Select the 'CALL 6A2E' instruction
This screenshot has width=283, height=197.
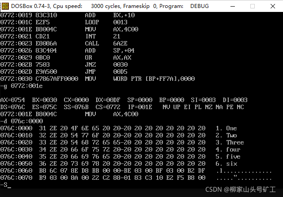tap(106, 43)
